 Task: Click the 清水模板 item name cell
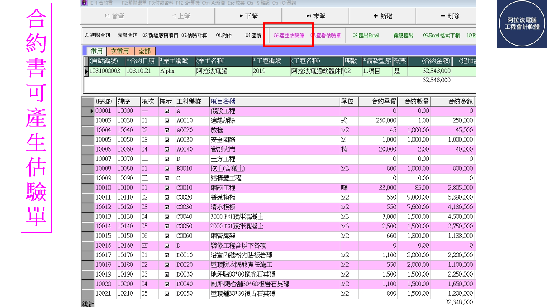click(274, 208)
